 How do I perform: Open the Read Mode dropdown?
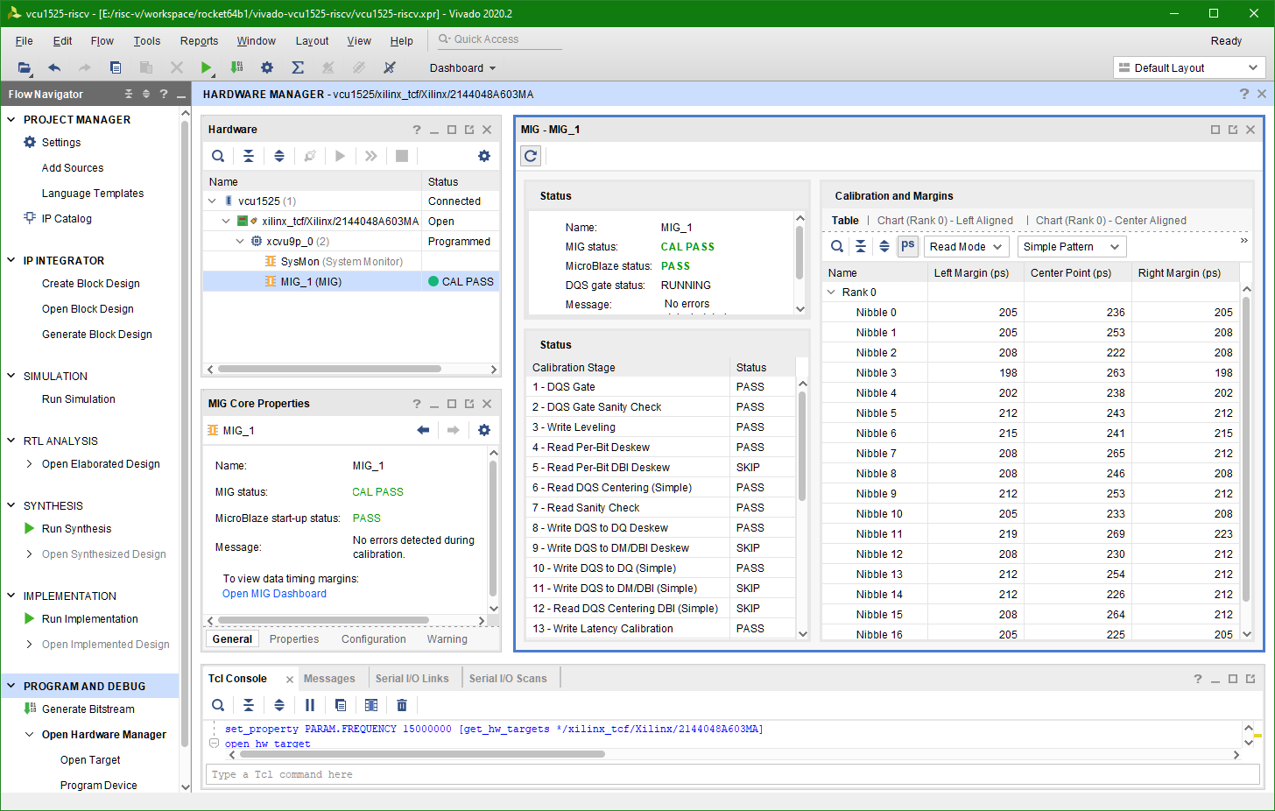tap(966, 247)
